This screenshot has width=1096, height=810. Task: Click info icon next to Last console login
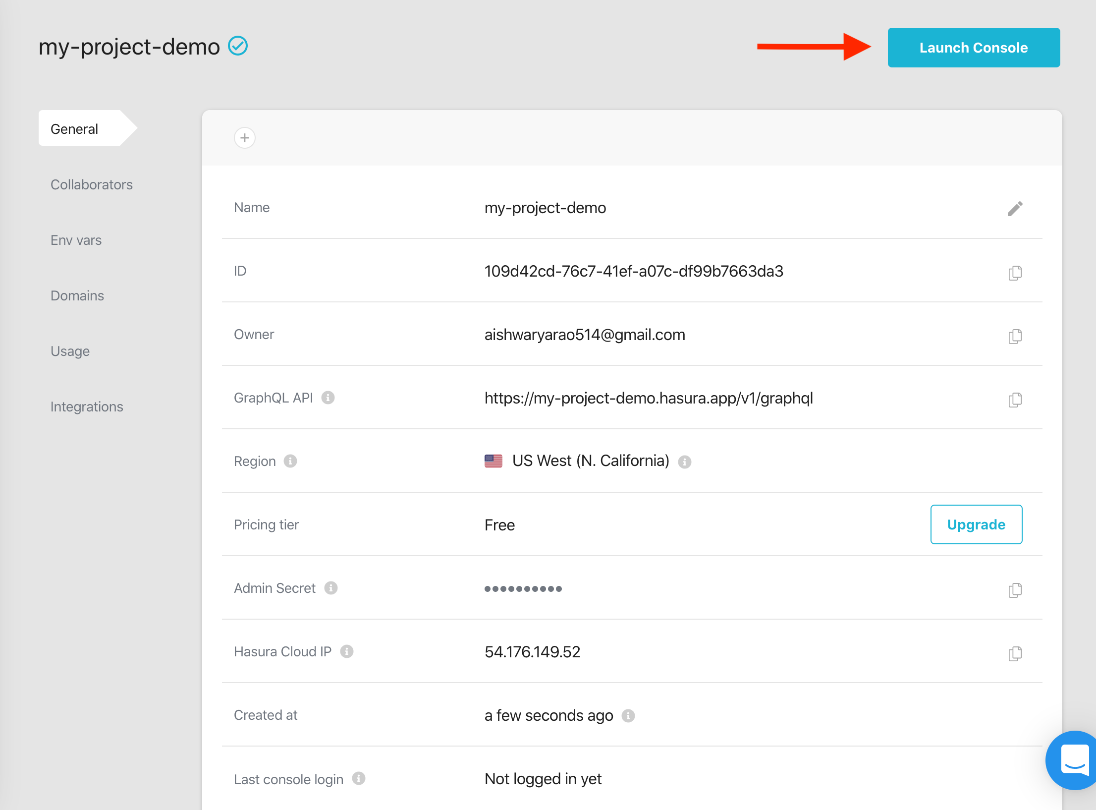point(359,779)
